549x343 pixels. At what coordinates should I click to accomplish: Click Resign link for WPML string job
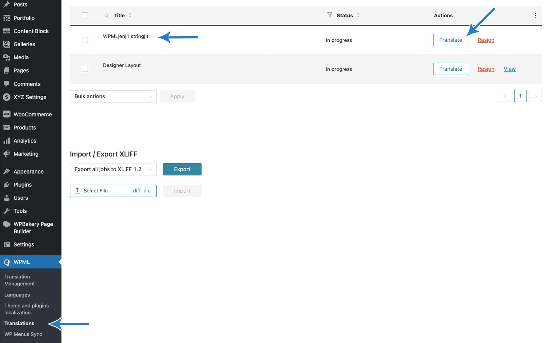click(x=486, y=40)
